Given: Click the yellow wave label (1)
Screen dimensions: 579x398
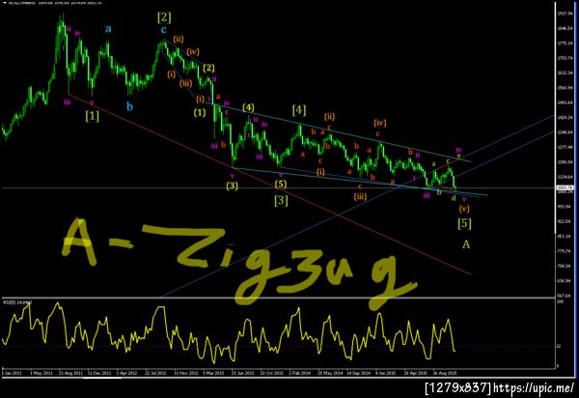Looking at the screenshot, I should click(200, 112).
